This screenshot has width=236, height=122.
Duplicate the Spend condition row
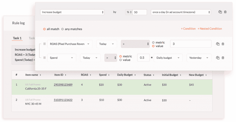[218, 58]
